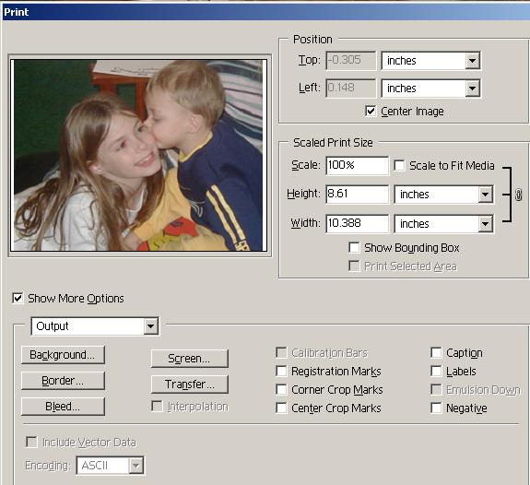The height and width of the screenshot is (485, 530).
Task: Enable the Caption checkbox
Action: pos(436,352)
